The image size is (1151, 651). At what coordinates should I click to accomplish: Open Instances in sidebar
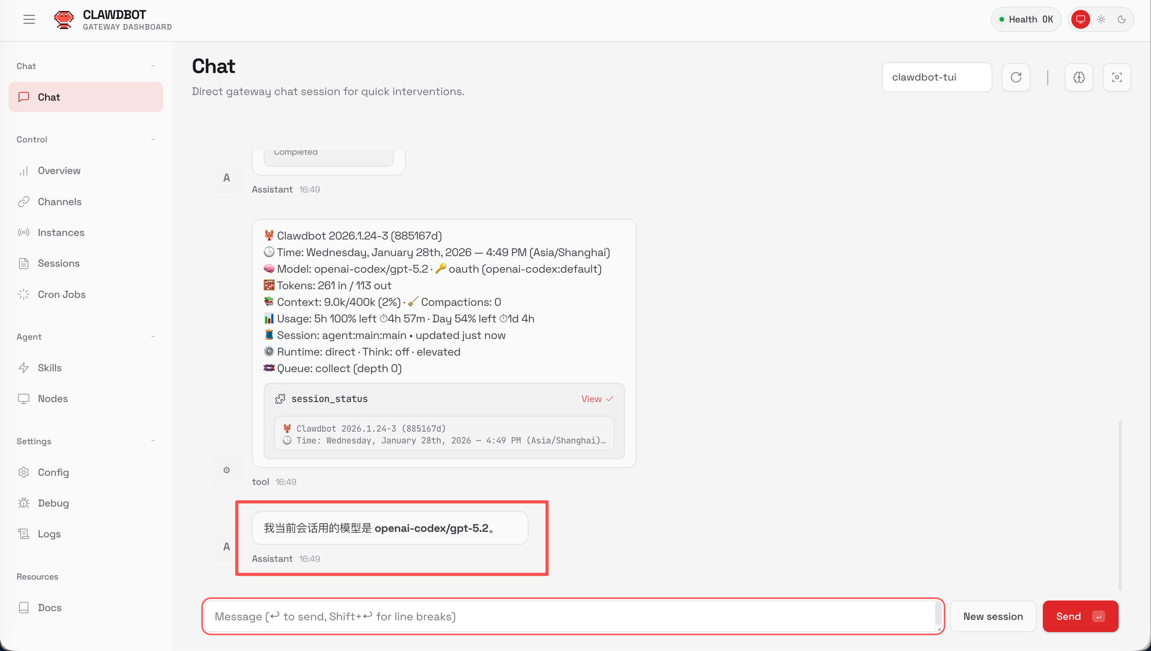coord(61,232)
